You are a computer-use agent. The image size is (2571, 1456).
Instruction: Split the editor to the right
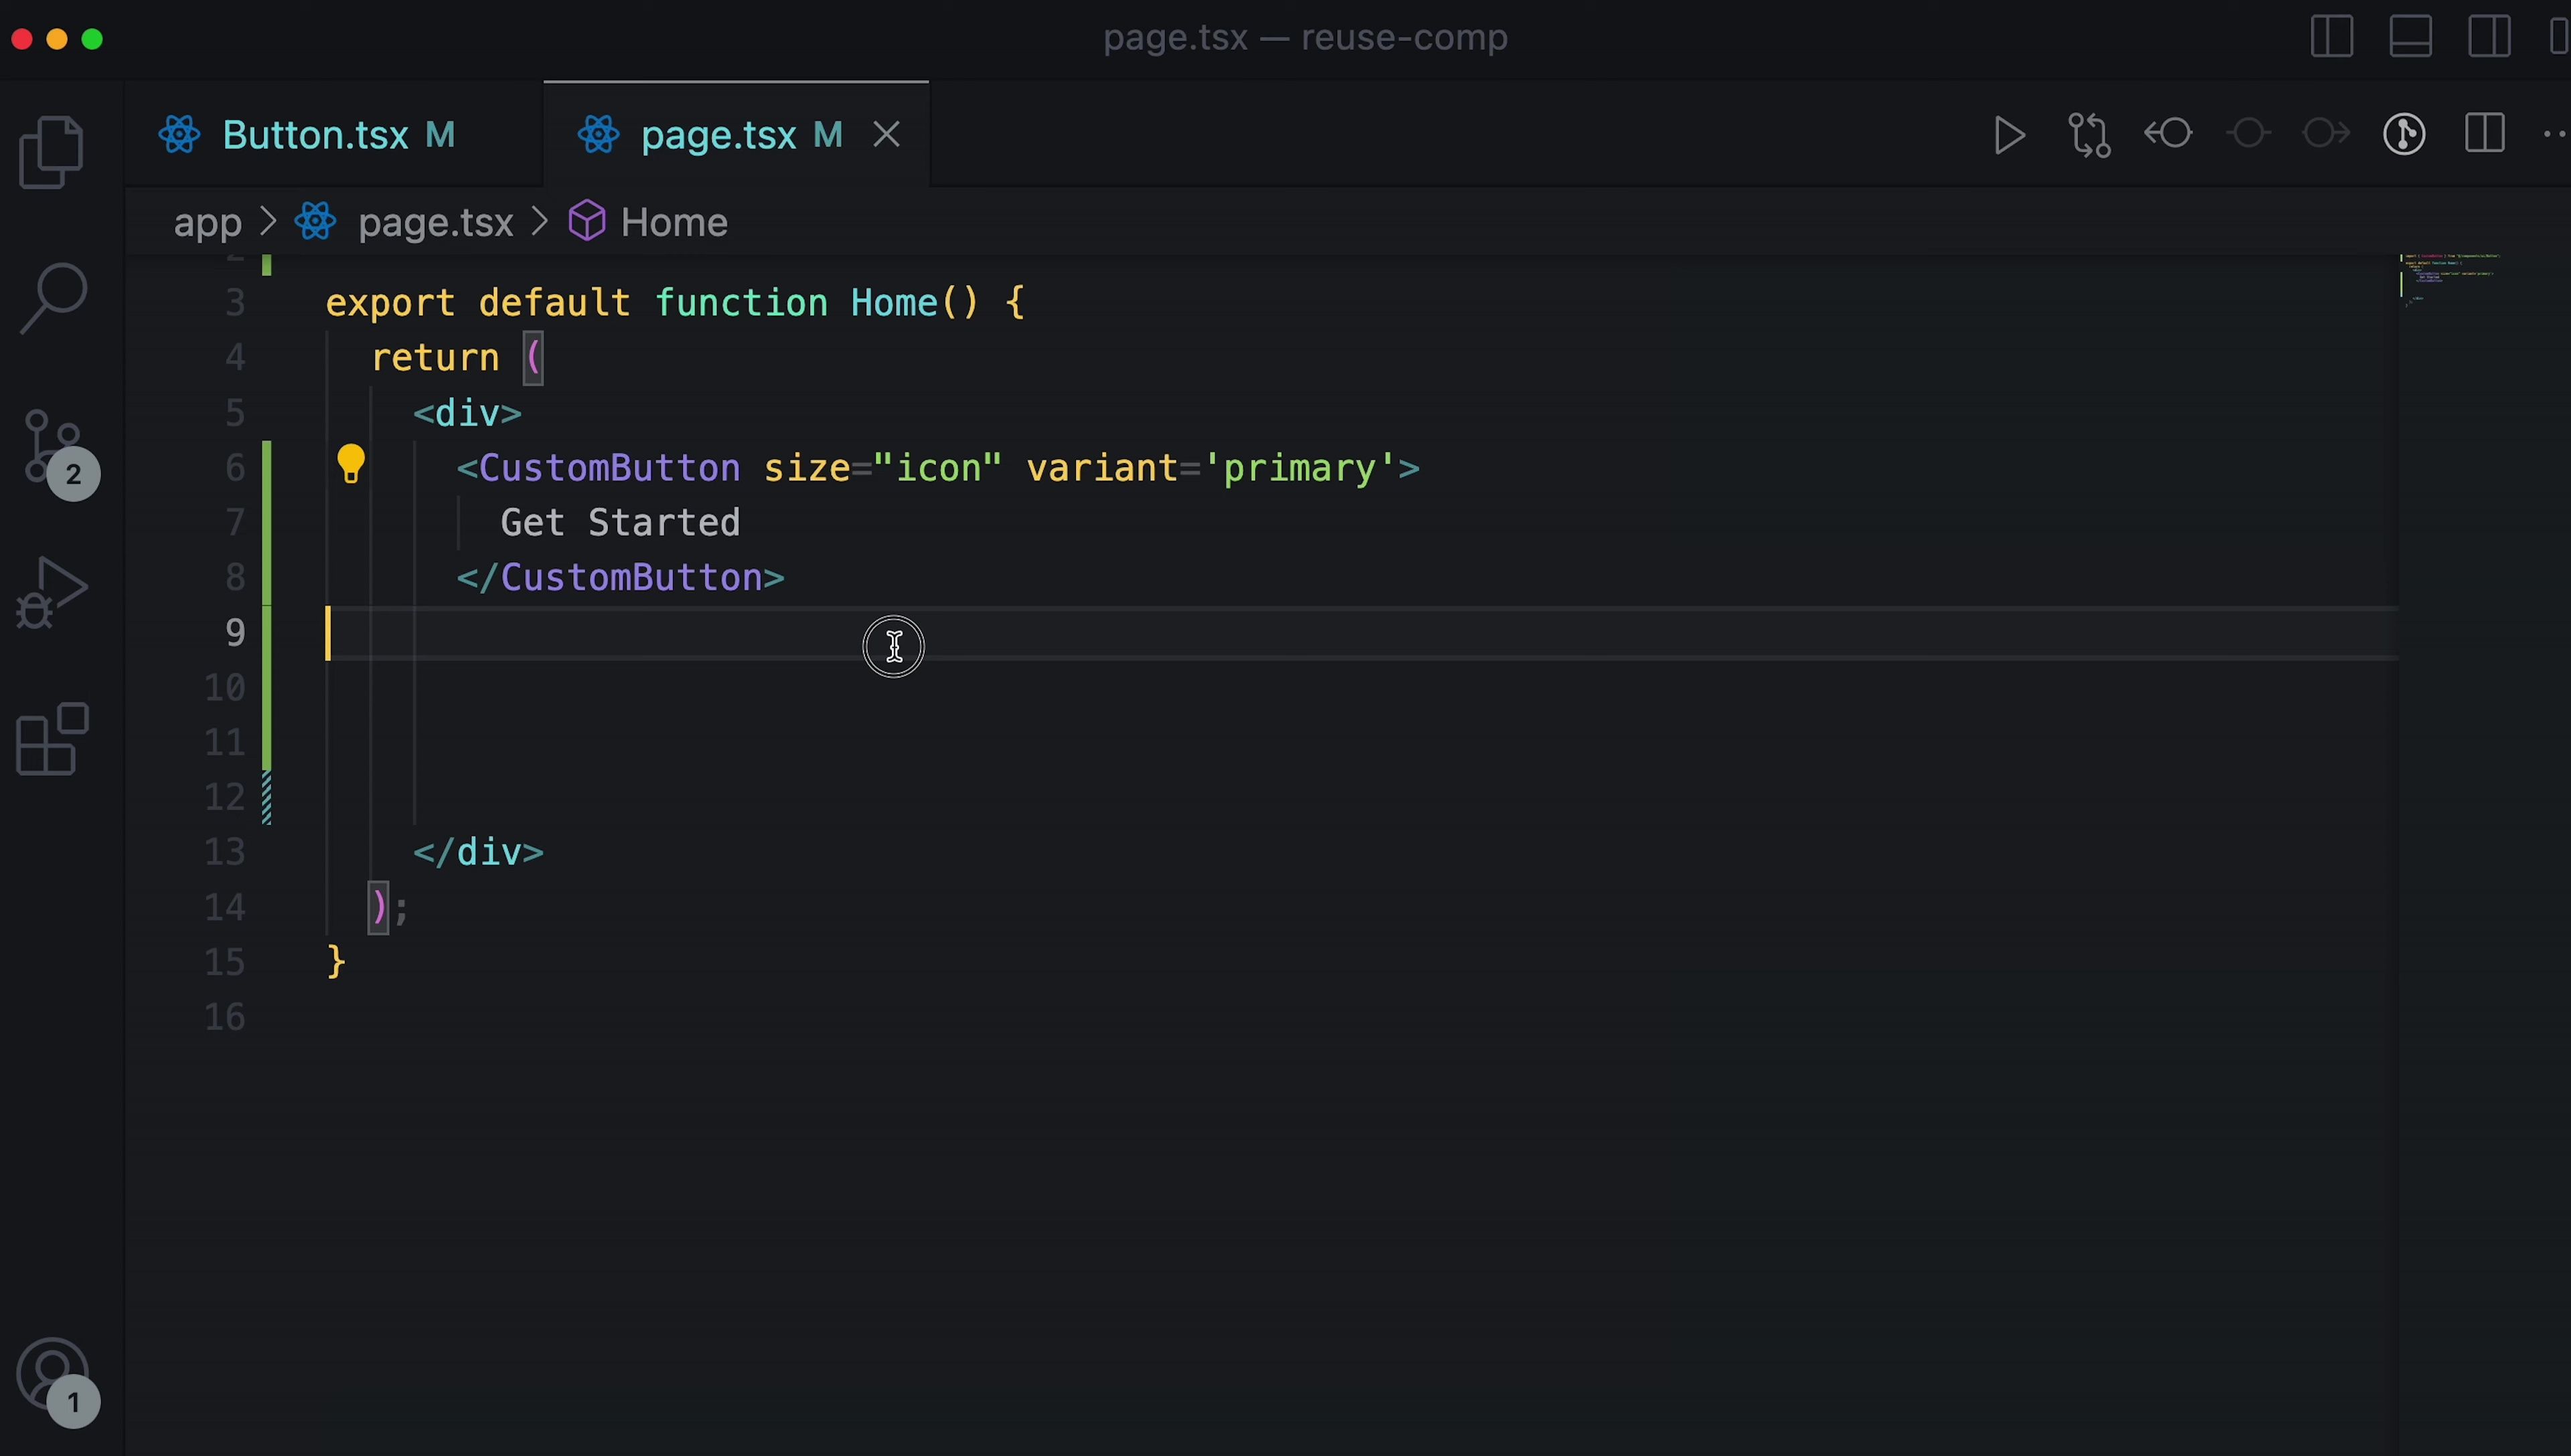[x=2484, y=133]
